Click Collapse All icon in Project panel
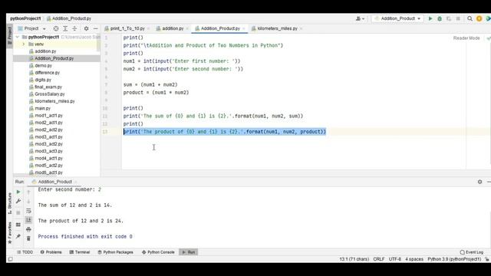The width and height of the screenshot is (491, 276). [x=74, y=28]
